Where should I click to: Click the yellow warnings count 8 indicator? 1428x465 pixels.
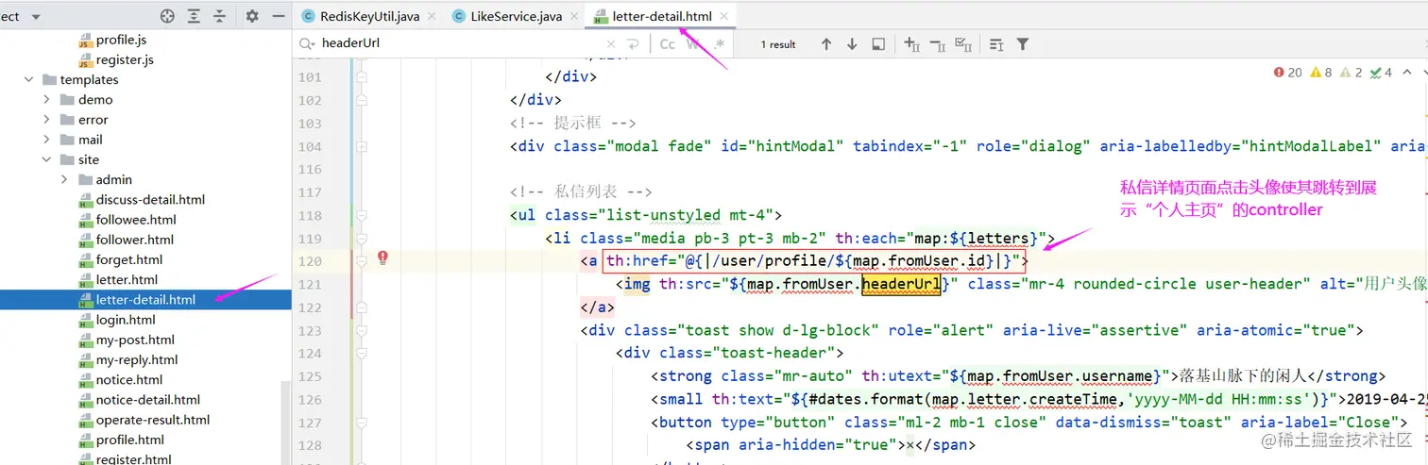click(x=1321, y=73)
